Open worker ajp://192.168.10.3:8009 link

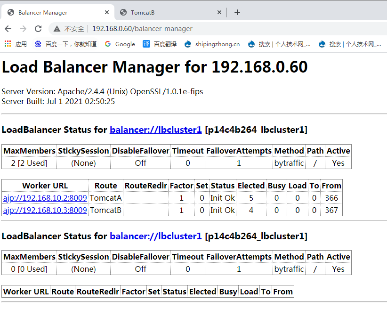(45, 210)
